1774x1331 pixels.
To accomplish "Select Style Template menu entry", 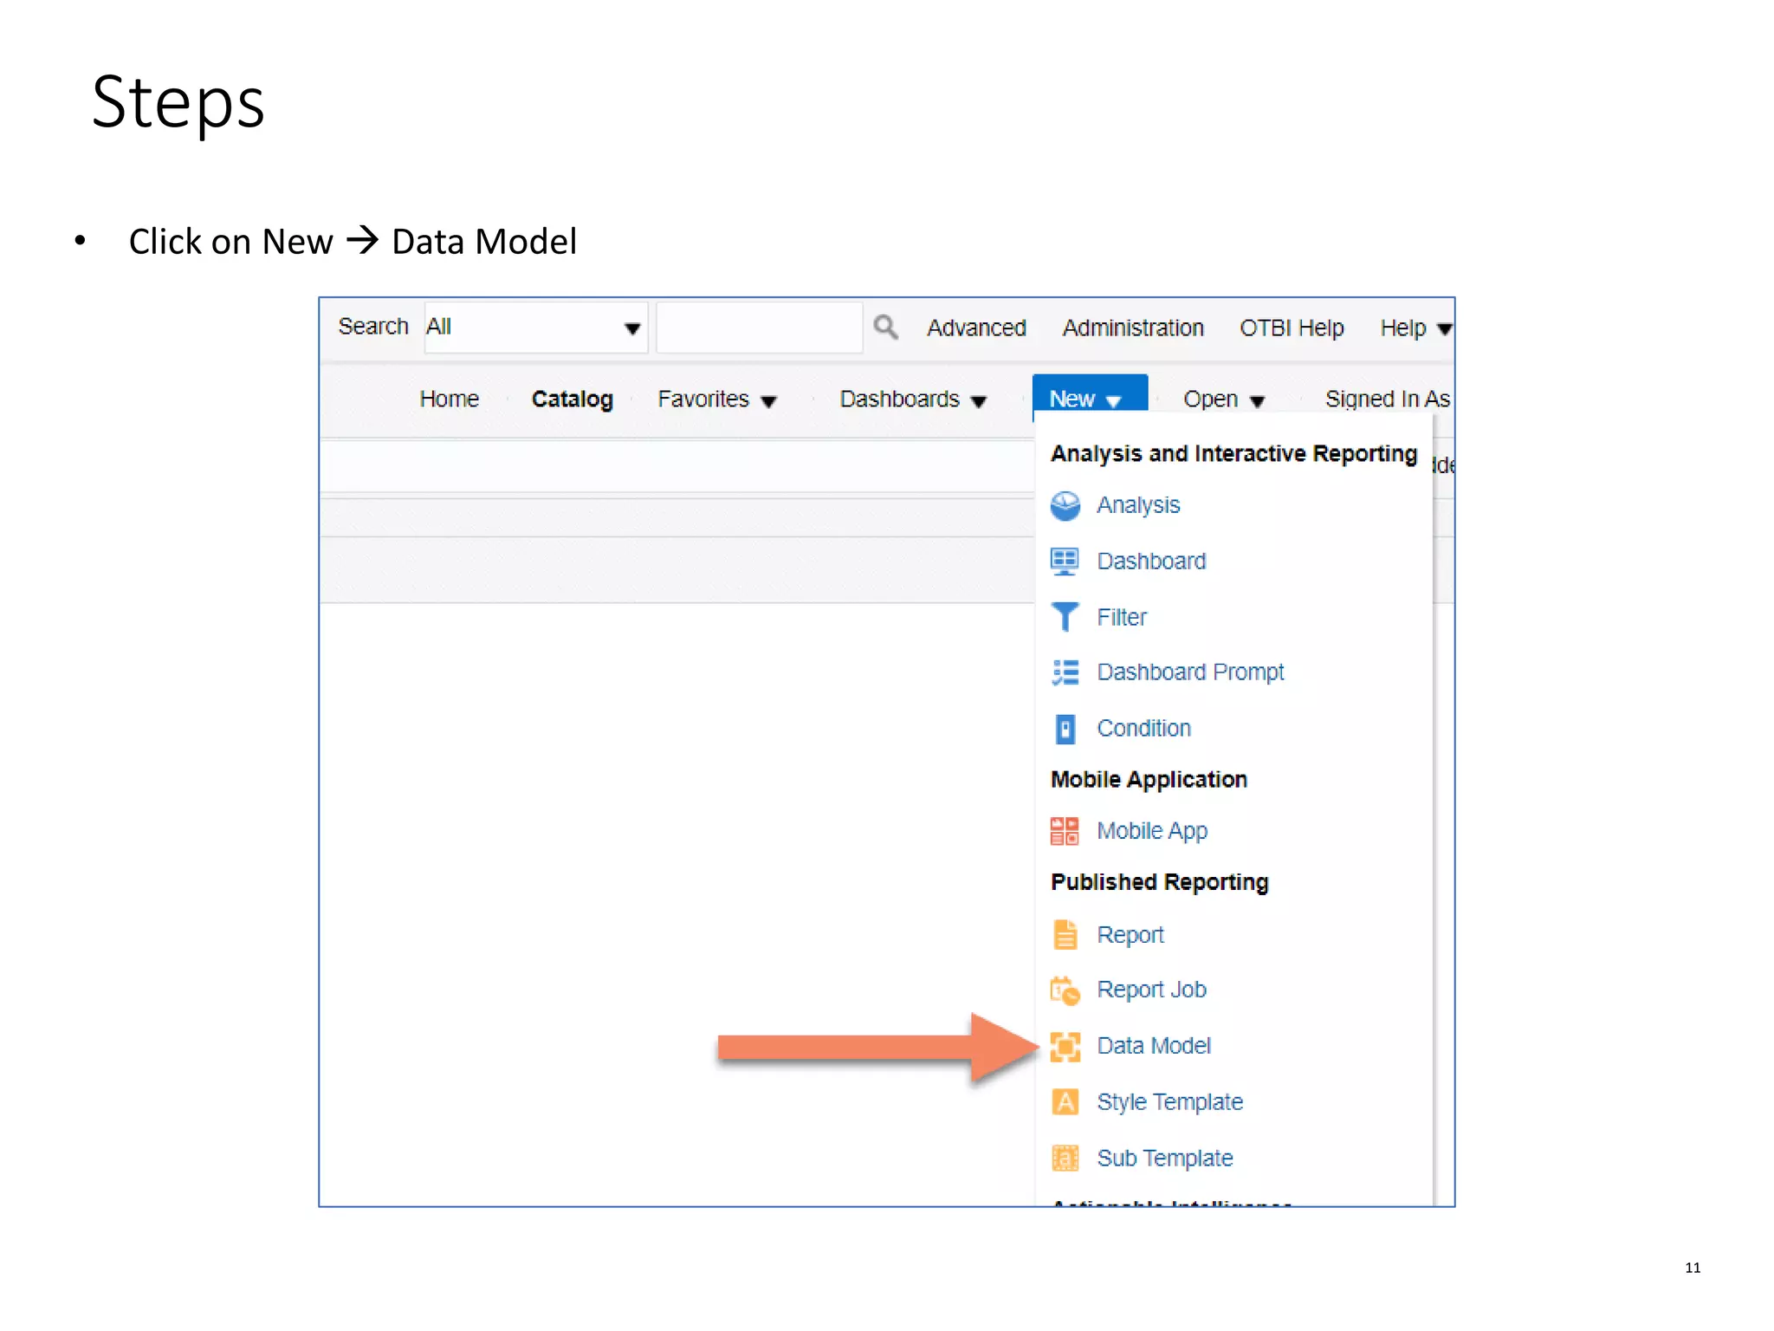I will tap(1169, 1102).
